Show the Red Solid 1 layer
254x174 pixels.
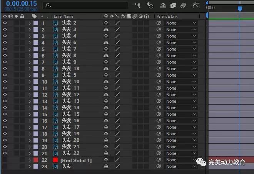click(5, 160)
